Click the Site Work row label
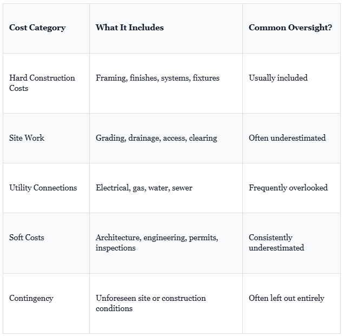Image resolution: width=344 pixels, height=336 pixels. (x=27, y=138)
